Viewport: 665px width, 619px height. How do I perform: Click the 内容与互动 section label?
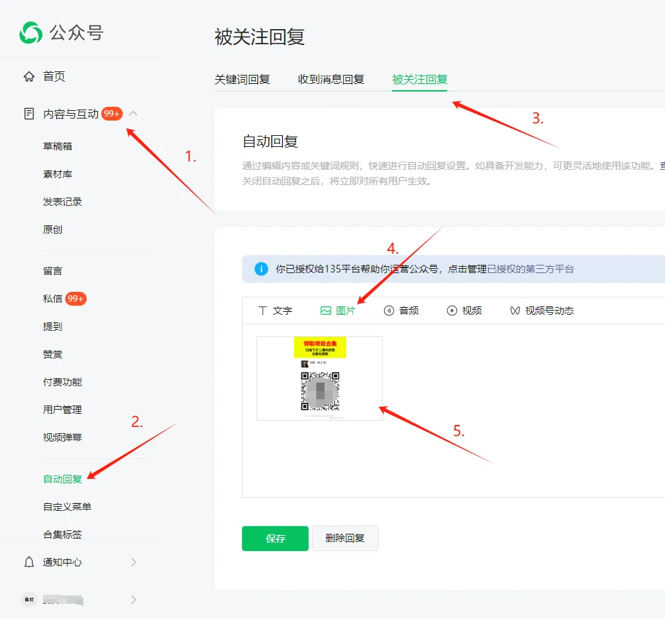point(71,114)
